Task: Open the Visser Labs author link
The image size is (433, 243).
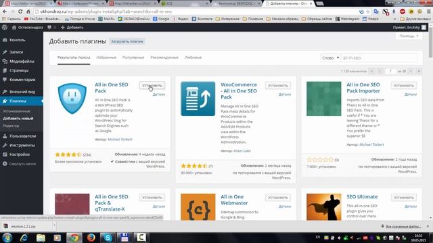Action: (x=242, y=151)
